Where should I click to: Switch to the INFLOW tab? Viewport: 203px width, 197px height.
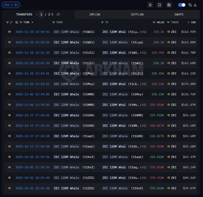click(x=95, y=14)
